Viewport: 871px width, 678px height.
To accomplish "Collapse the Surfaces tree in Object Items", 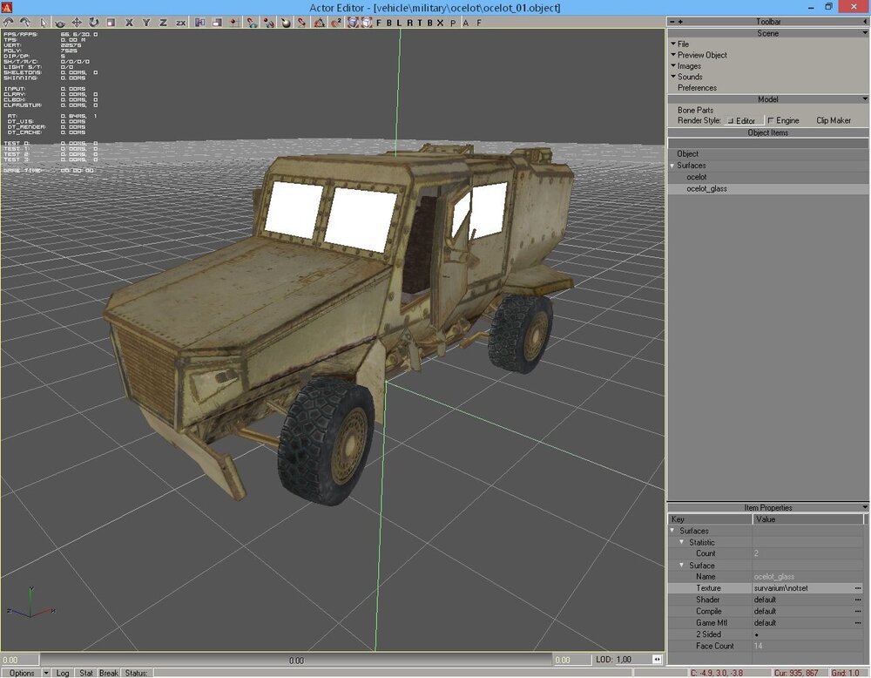I will [672, 166].
